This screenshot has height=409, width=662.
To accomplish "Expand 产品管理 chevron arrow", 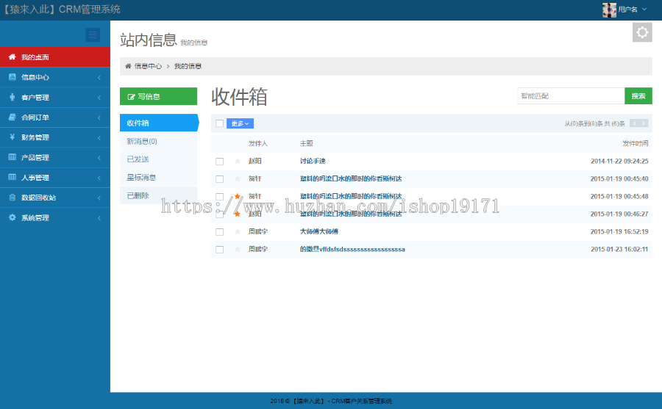I will coord(99,158).
